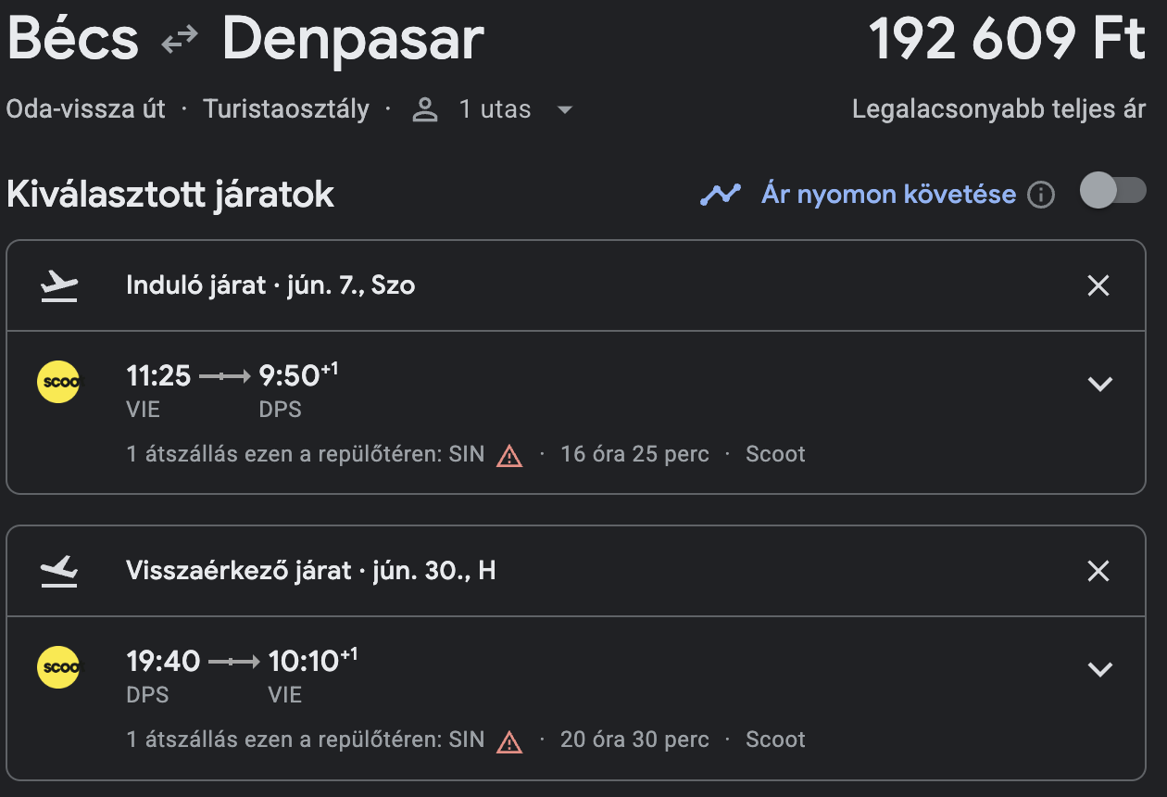Screen dimensions: 1167x797
Task: Click the Legalacsonyabb teljes ár label
Action: click(x=998, y=109)
